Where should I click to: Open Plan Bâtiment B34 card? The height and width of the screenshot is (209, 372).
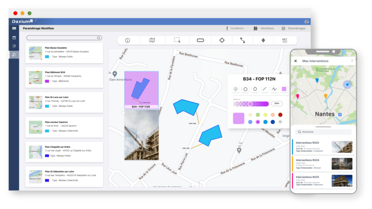coord(64,77)
